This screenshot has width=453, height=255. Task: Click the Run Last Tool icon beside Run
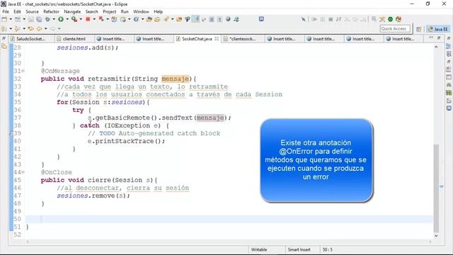click(x=74, y=19)
